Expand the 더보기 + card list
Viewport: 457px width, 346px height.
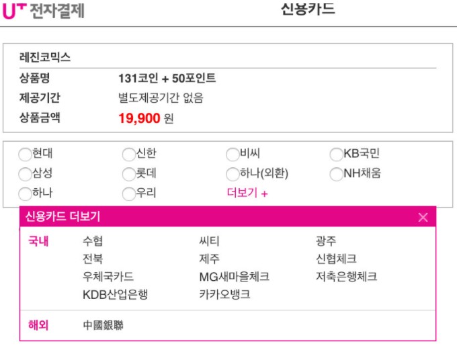coord(247,194)
